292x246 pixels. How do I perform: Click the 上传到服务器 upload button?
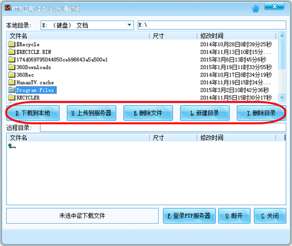92,113
